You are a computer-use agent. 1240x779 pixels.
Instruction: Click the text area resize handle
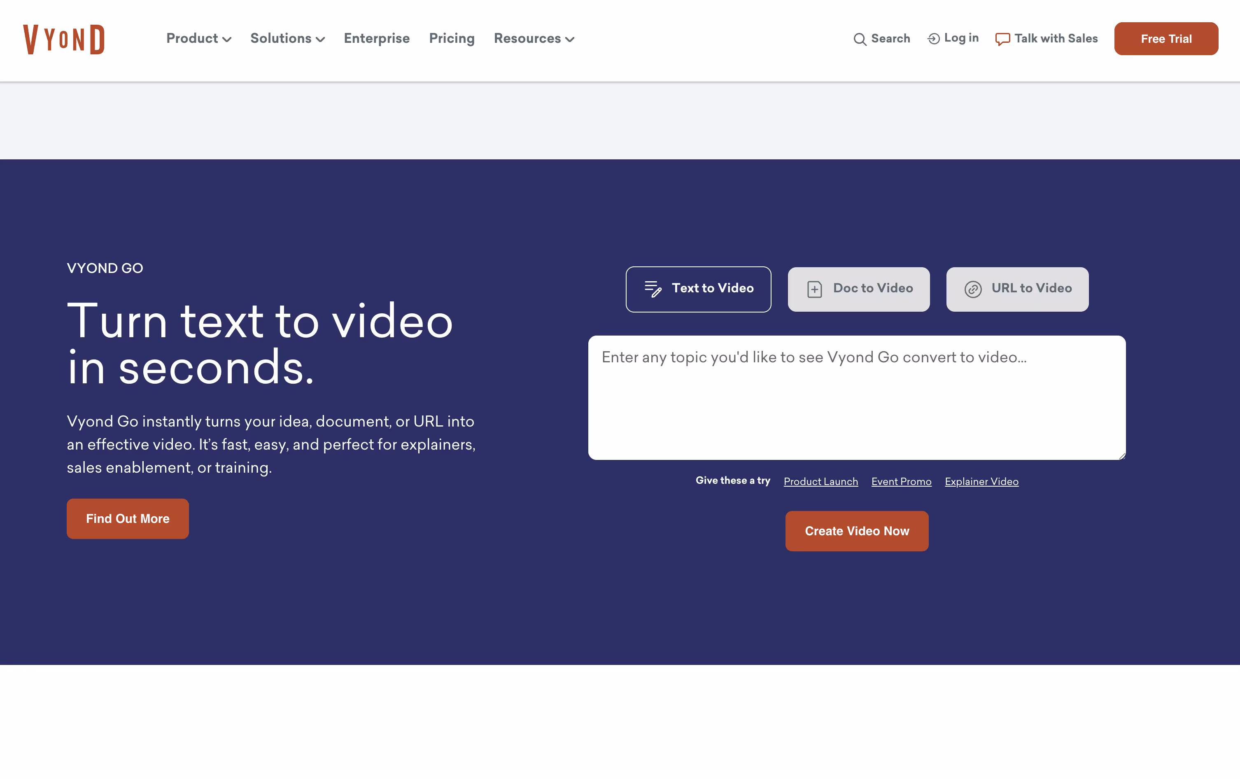tap(1121, 456)
